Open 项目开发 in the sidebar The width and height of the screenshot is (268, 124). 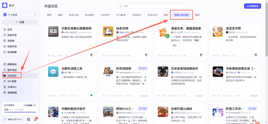[12, 35]
